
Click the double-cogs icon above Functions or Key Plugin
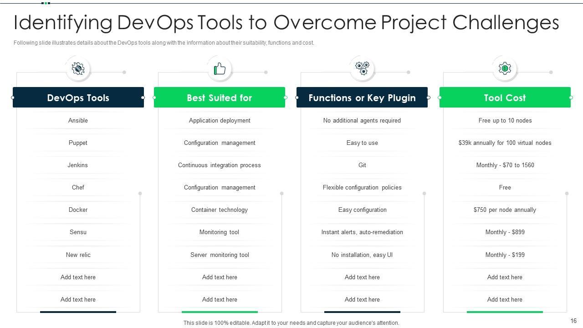(x=362, y=68)
